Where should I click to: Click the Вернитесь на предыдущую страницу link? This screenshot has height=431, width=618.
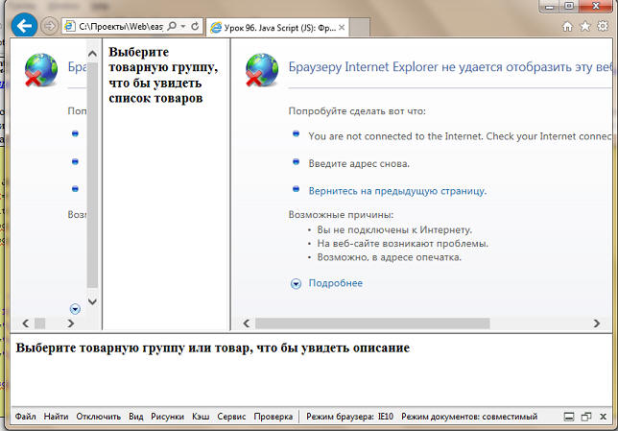click(396, 191)
